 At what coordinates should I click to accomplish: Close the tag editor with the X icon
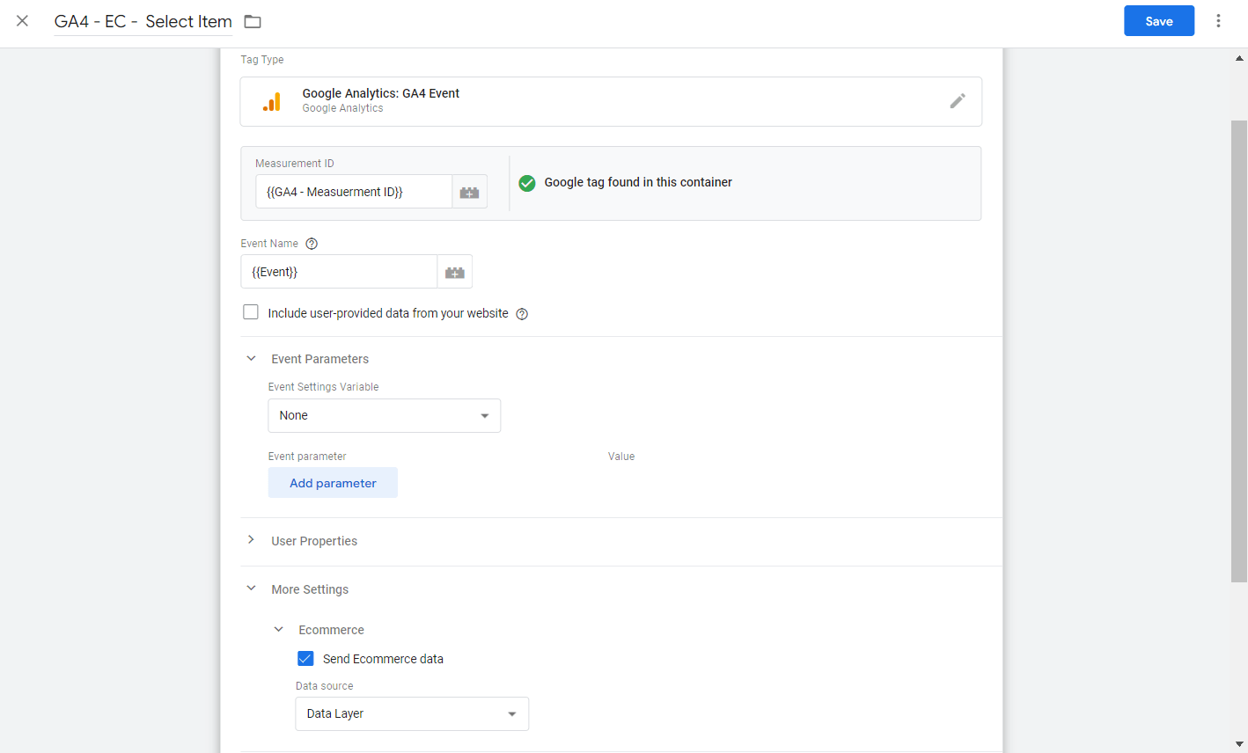(23, 21)
